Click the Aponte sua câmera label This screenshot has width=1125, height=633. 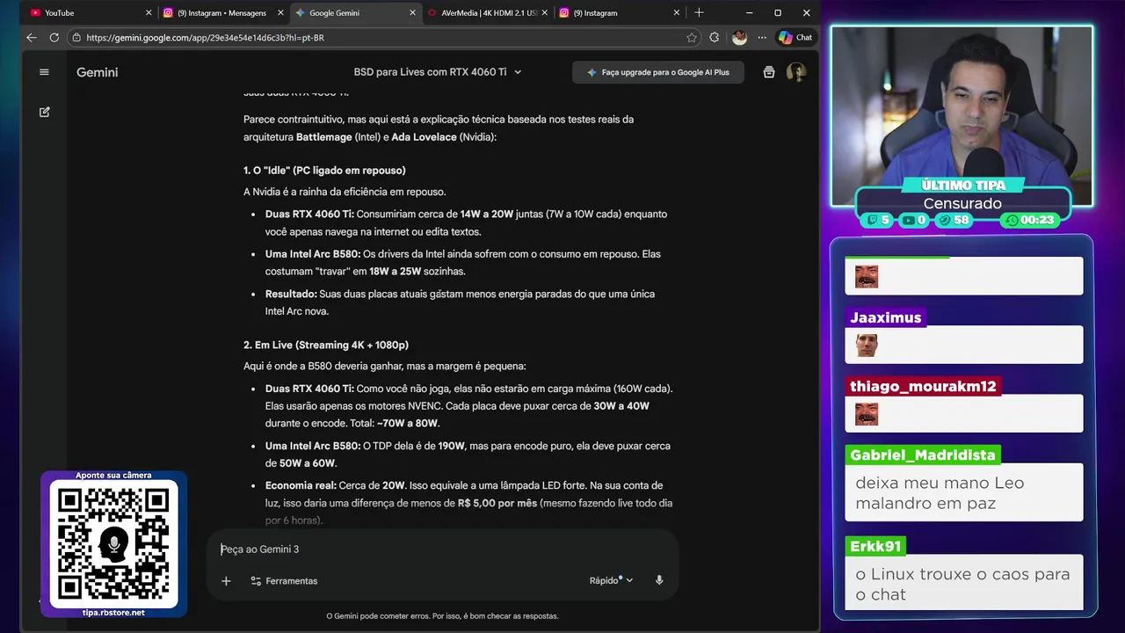113,476
